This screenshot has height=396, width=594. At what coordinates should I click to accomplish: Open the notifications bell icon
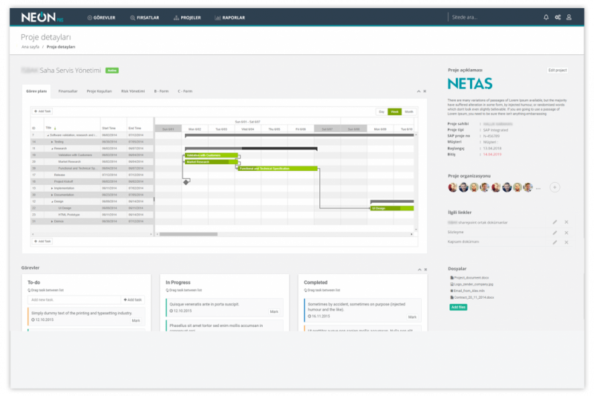coord(546,17)
